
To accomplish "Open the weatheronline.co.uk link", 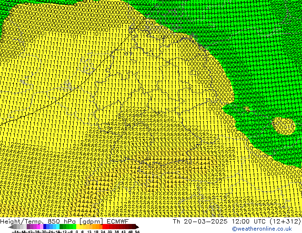I will coord(262,229).
